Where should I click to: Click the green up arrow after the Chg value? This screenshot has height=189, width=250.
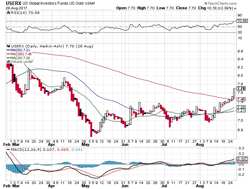point(235,8)
